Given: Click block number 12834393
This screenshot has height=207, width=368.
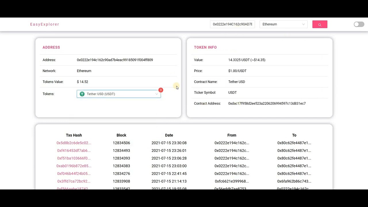Looking at the screenshot, I should click(121, 158).
